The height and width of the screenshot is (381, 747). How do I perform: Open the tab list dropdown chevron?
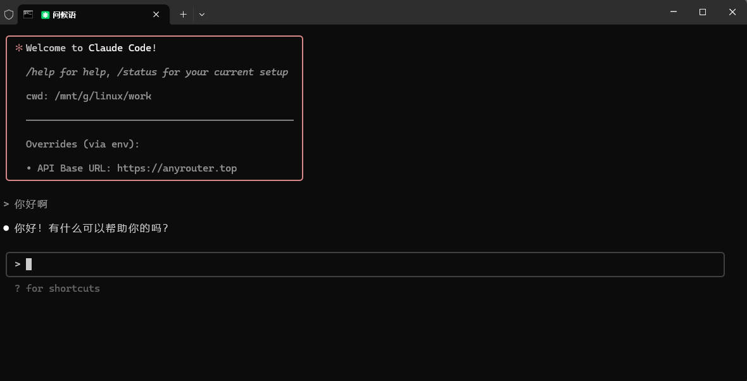(202, 14)
